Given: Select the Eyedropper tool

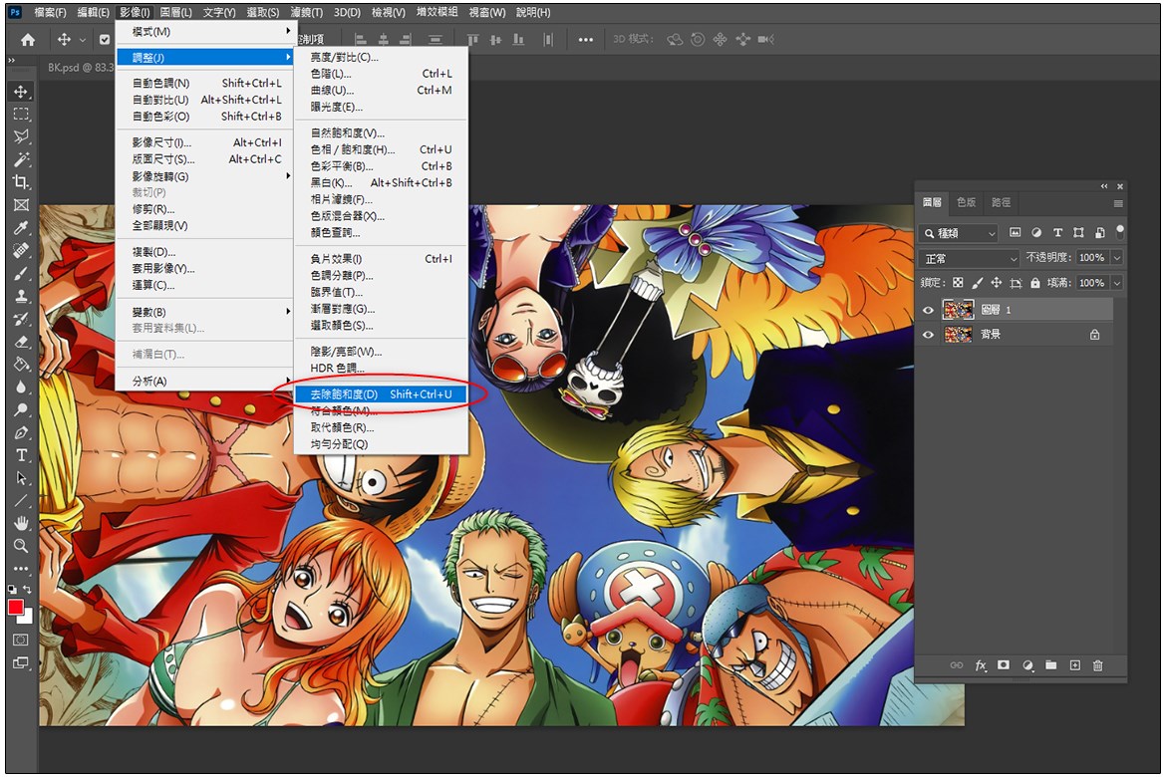Looking at the screenshot, I should [x=21, y=227].
